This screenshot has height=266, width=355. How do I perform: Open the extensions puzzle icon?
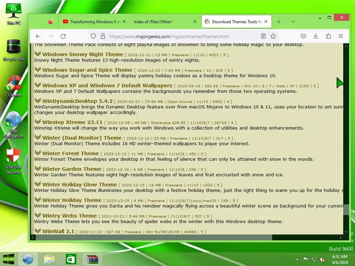(328, 36)
